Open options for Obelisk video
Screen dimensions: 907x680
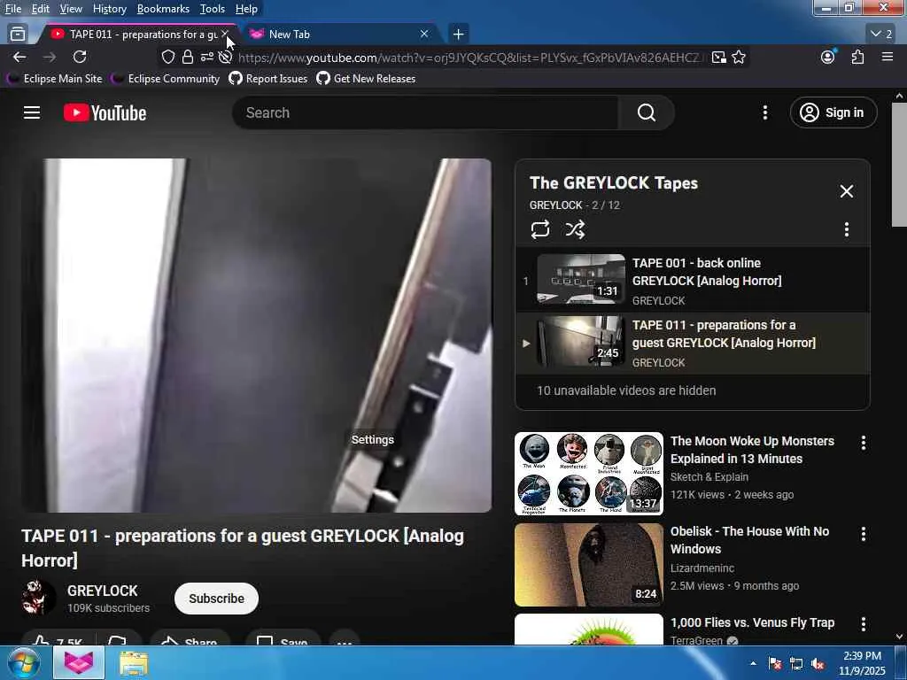863,534
